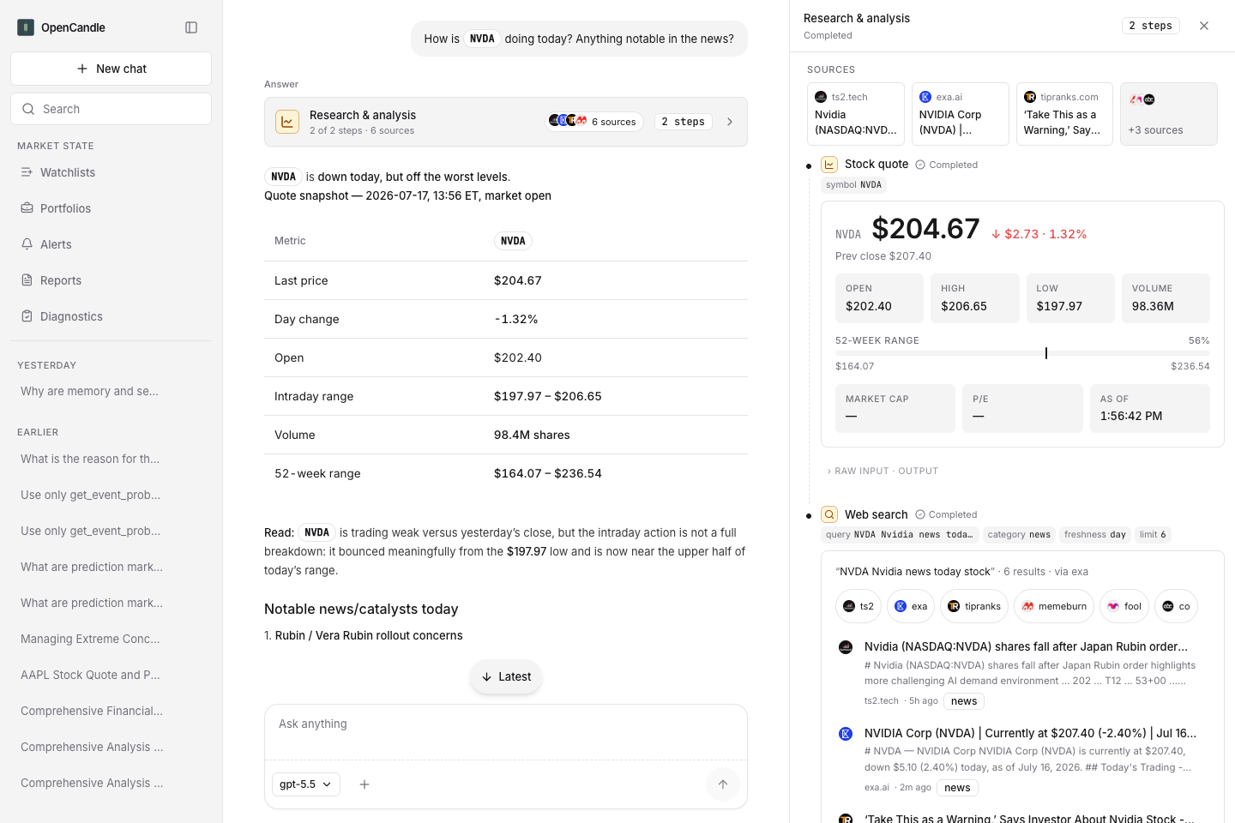Click the send arrow button

(x=723, y=784)
